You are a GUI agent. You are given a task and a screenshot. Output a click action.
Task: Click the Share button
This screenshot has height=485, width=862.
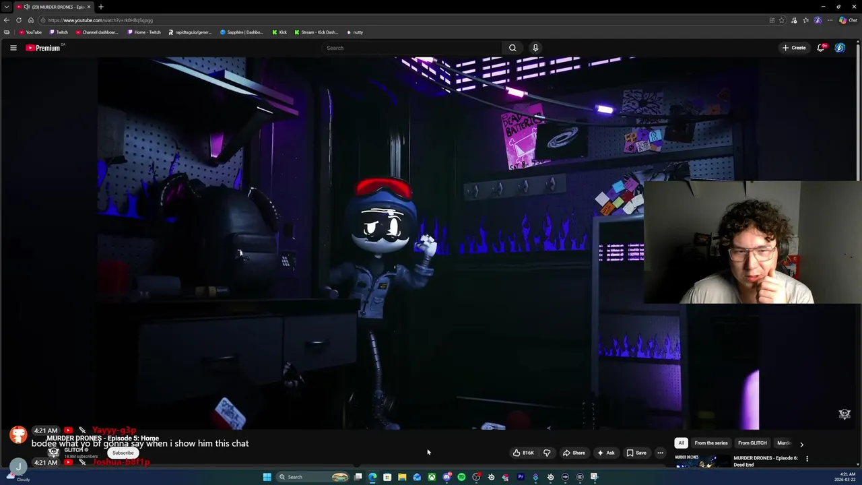coord(574,453)
